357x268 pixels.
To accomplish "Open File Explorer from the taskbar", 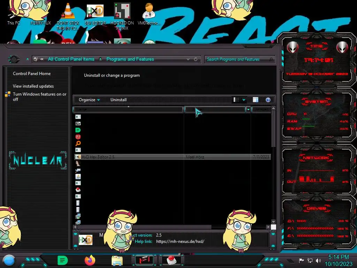I will (x=117, y=260).
